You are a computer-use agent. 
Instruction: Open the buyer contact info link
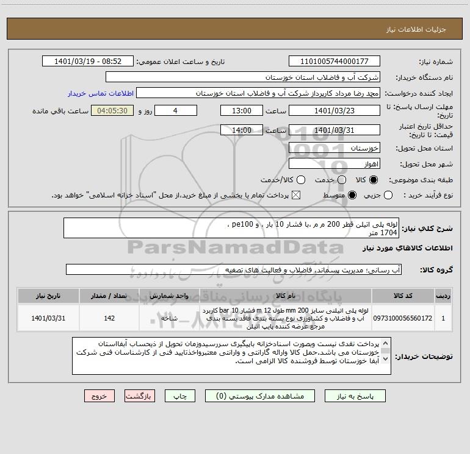coord(101,93)
